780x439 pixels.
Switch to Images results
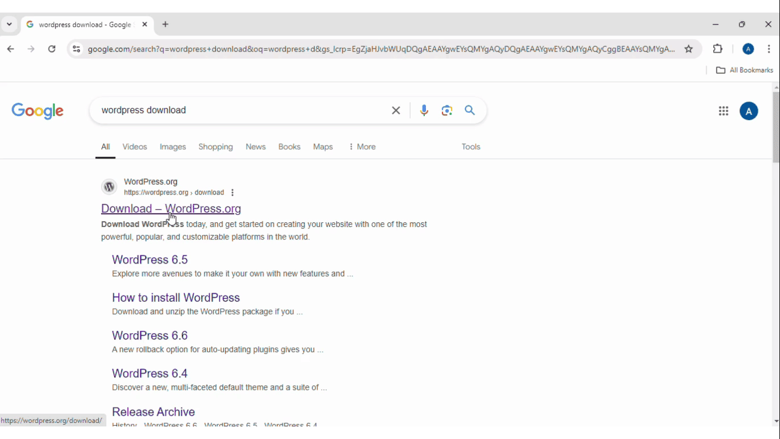[173, 147]
